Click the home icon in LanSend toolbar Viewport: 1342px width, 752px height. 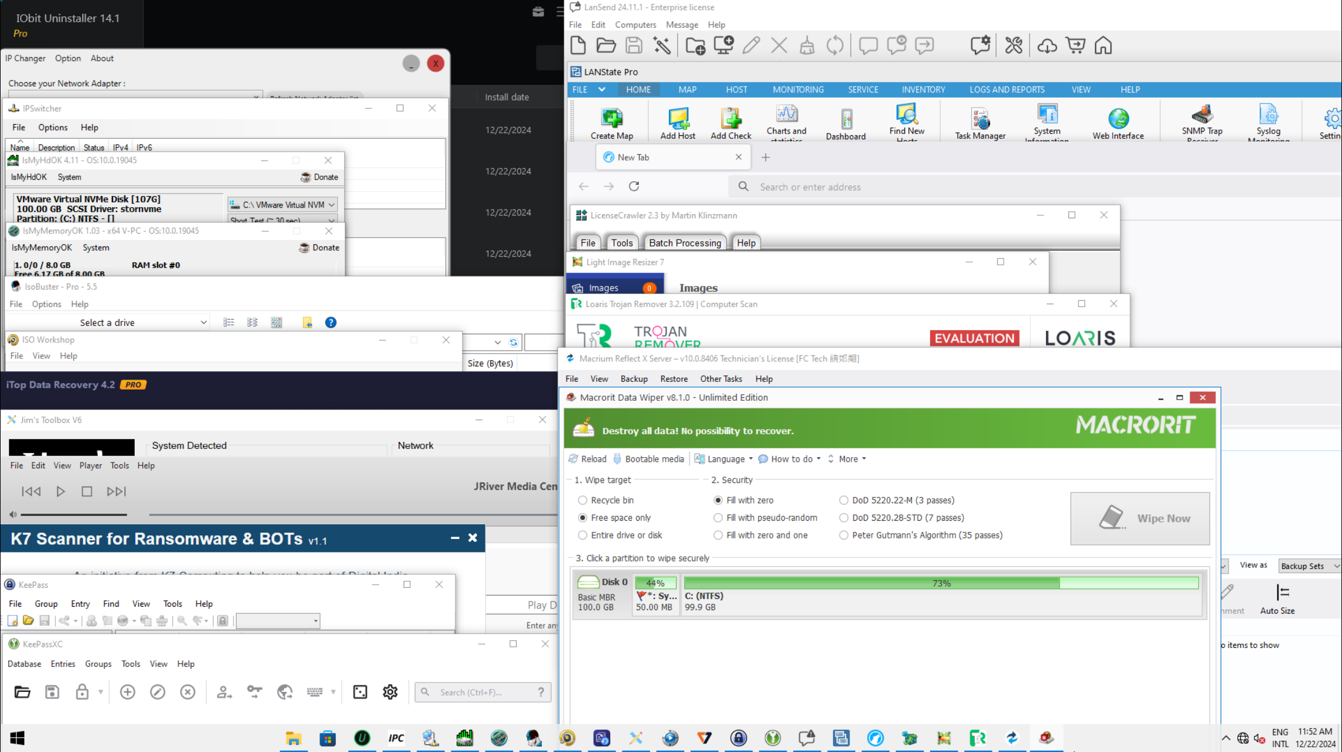1103,45
